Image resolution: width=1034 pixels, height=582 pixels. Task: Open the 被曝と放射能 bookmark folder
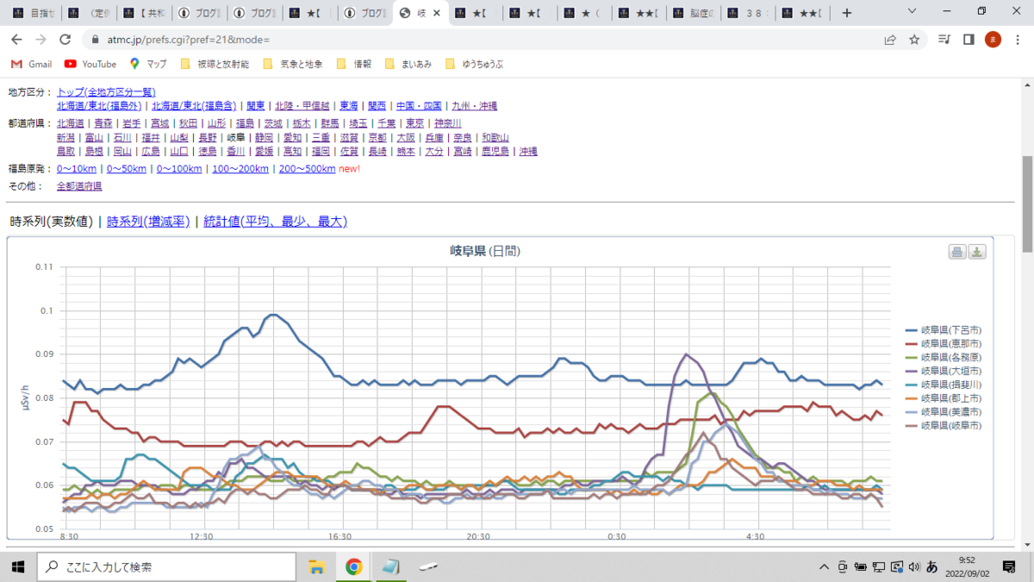[x=215, y=64]
